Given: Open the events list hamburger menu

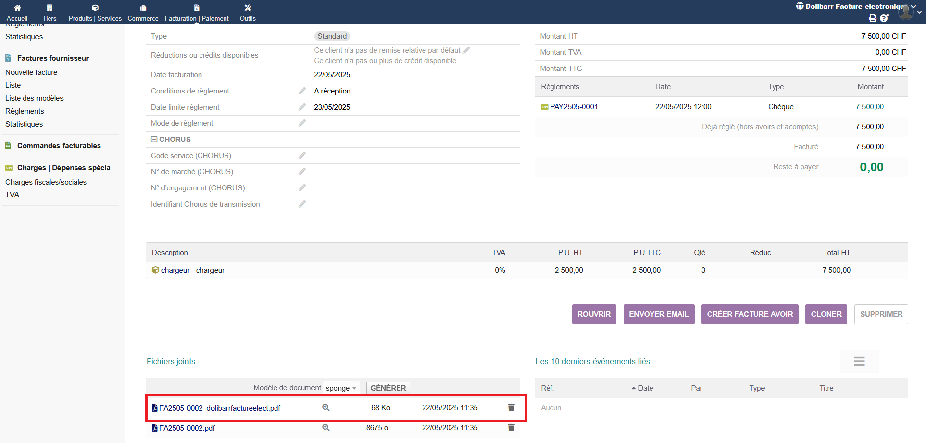Looking at the screenshot, I should click(859, 361).
